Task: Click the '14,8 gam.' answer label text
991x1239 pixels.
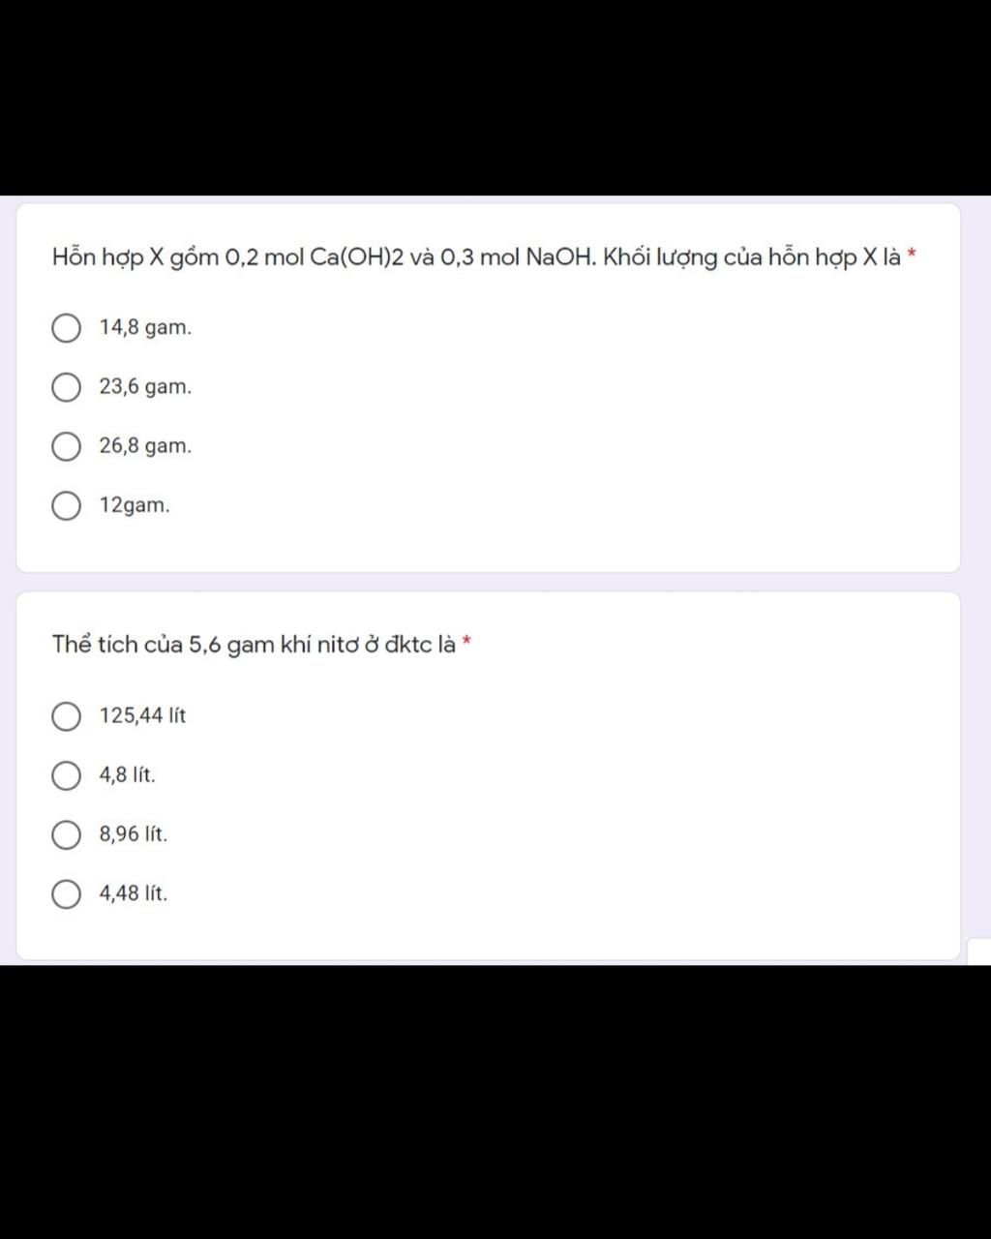Action: [145, 328]
